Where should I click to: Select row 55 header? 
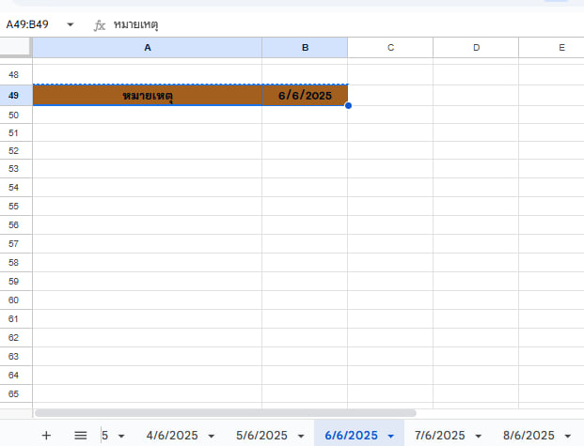tap(16, 206)
